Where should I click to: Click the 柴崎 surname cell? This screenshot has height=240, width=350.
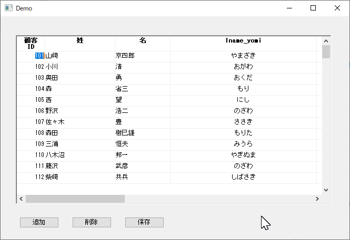point(80,177)
